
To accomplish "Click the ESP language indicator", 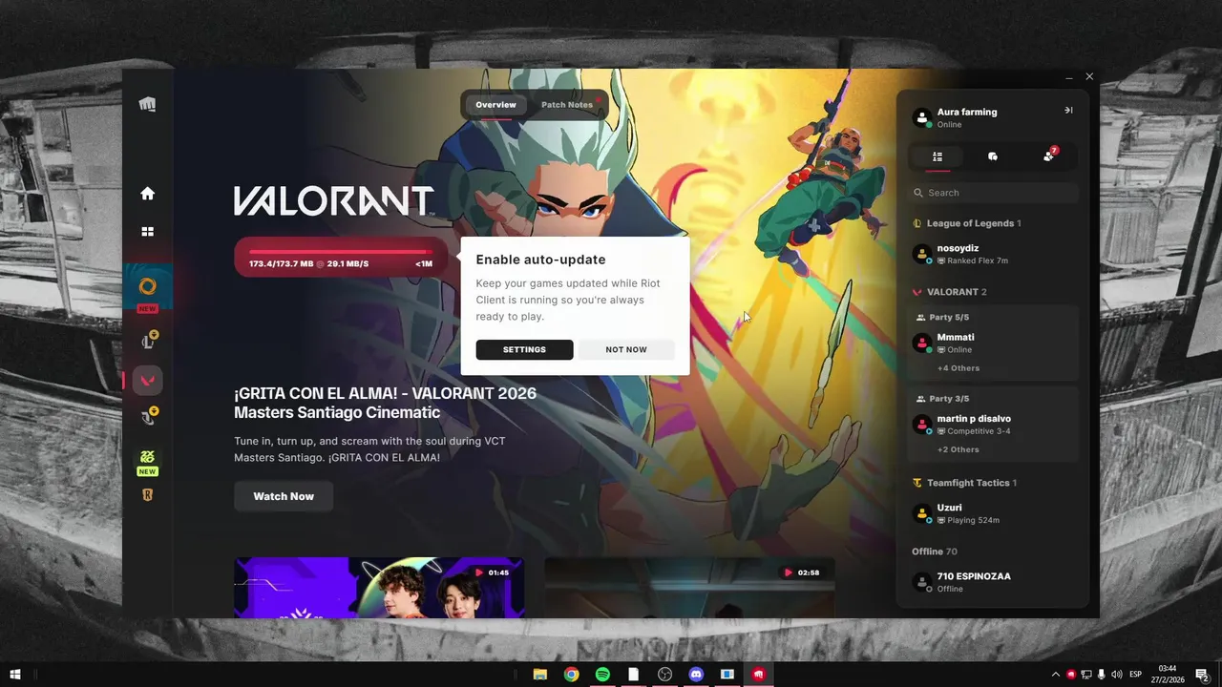I will 1136,675.
